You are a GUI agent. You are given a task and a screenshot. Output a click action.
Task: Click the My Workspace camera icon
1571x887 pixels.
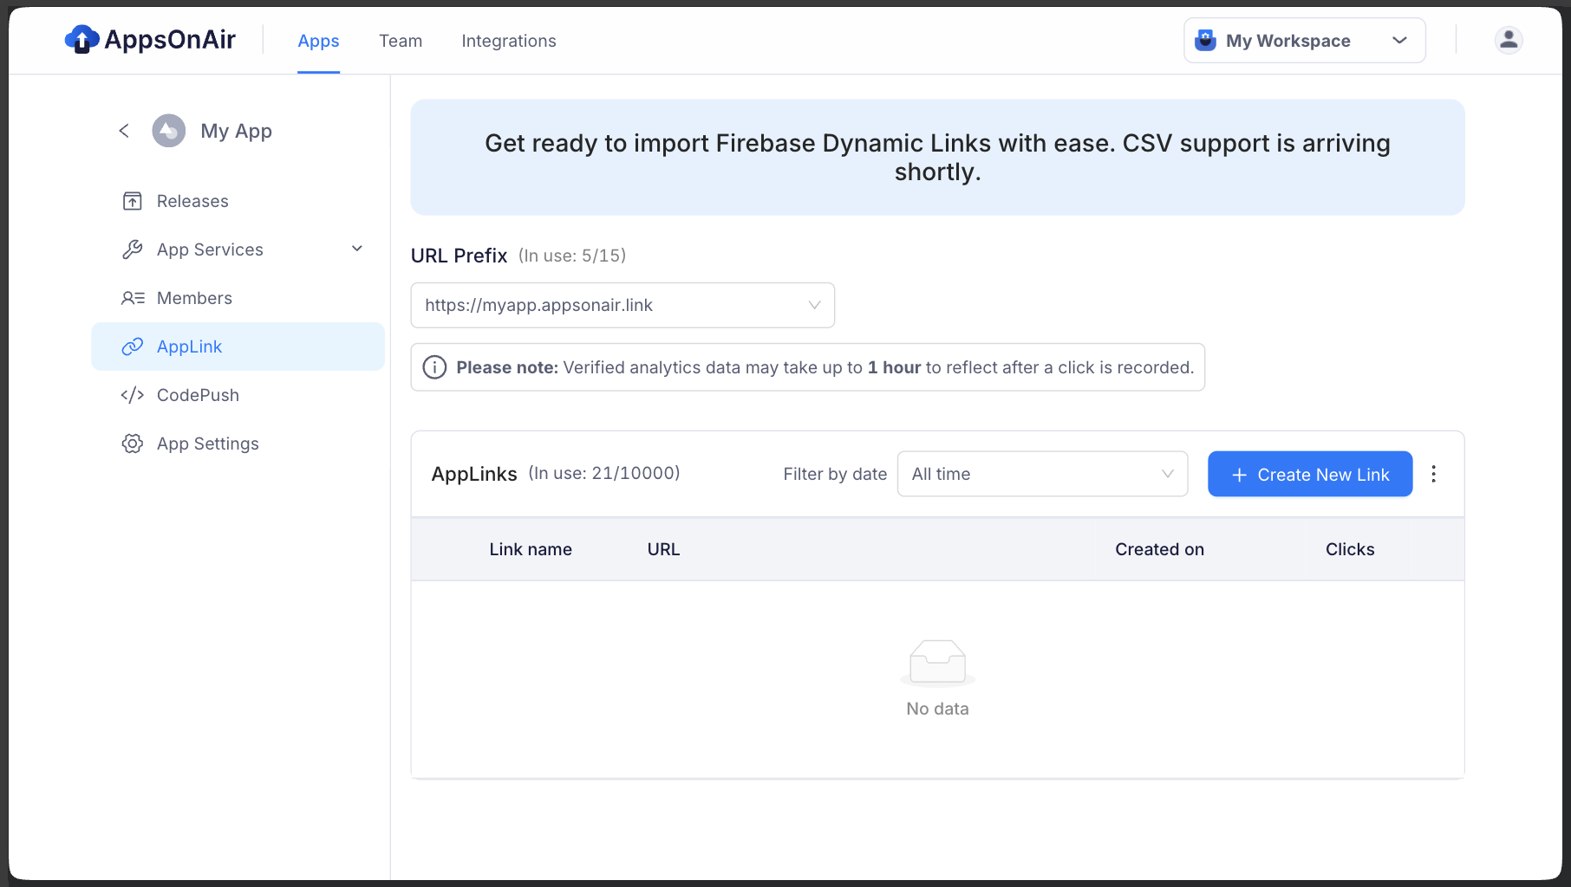(x=1205, y=40)
